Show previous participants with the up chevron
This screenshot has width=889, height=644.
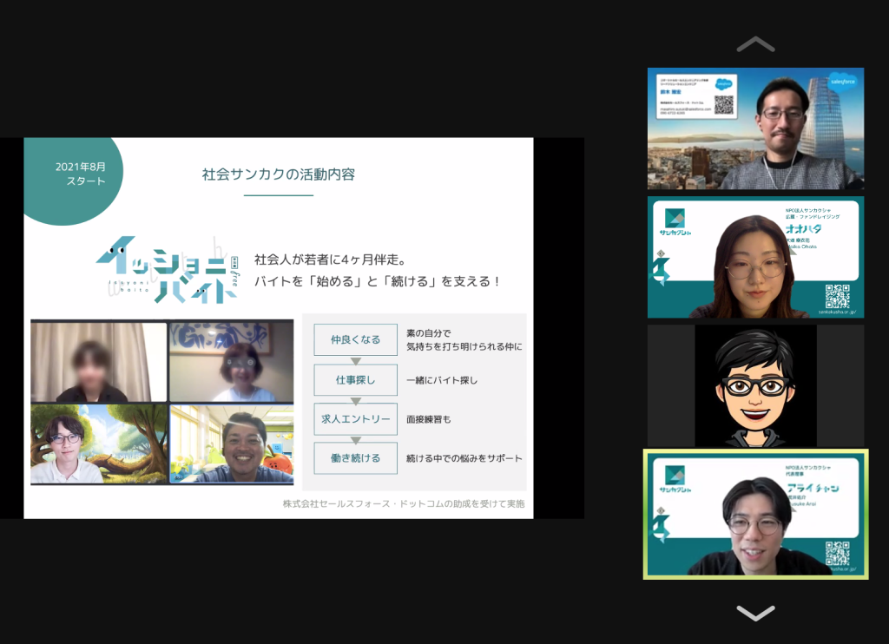click(755, 44)
